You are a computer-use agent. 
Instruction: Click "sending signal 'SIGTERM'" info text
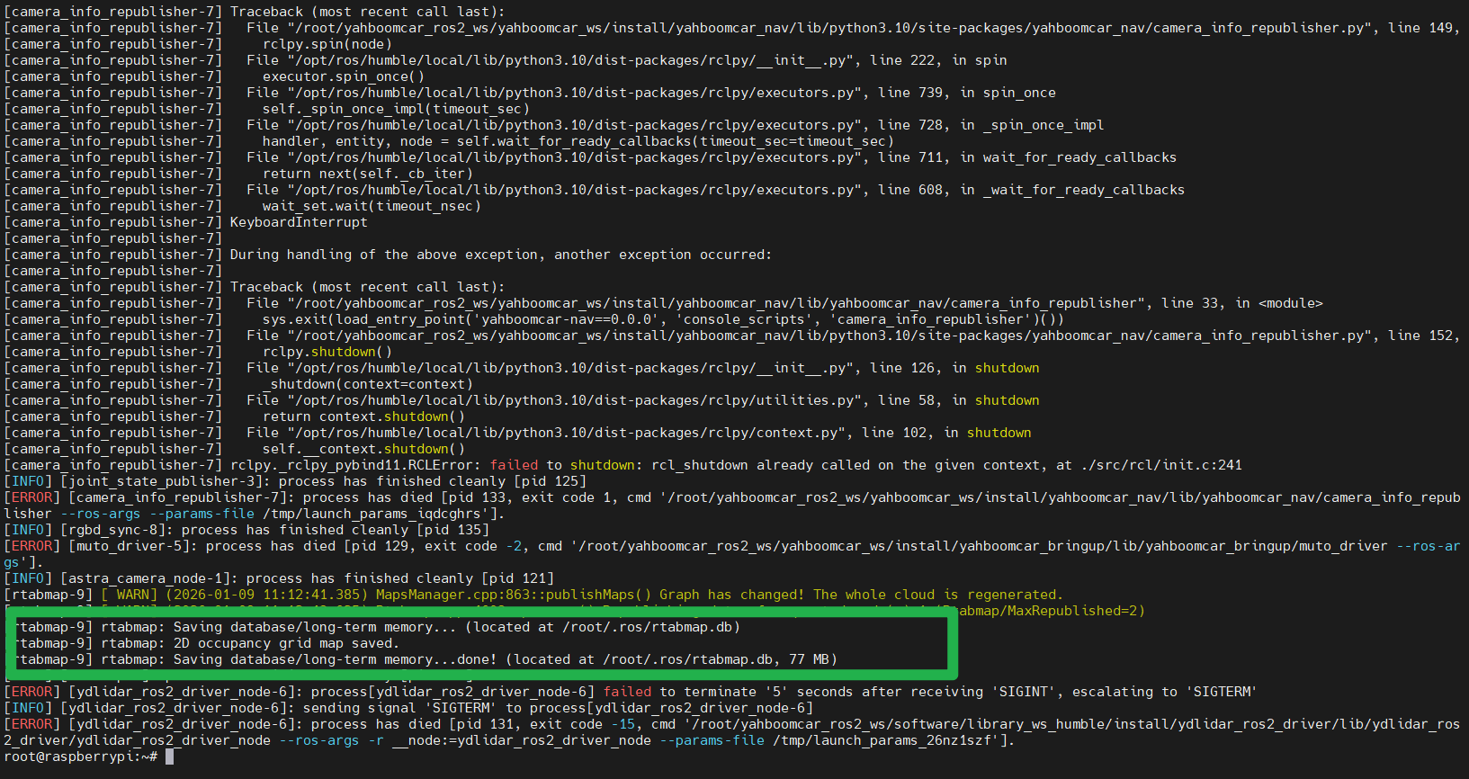coord(399,708)
